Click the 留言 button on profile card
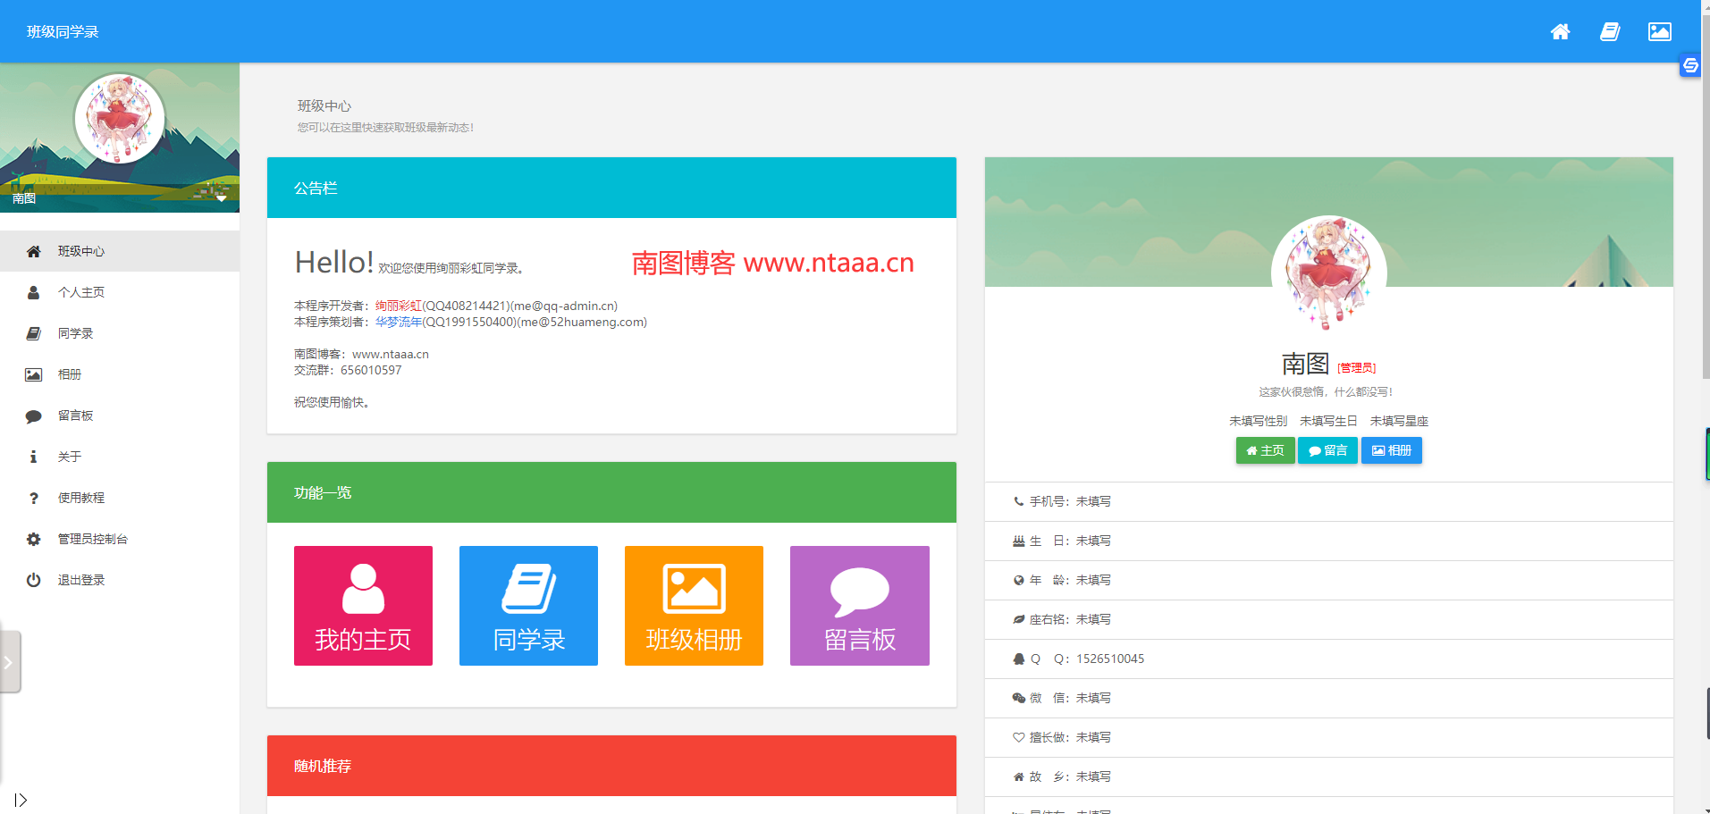 [x=1327, y=450]
